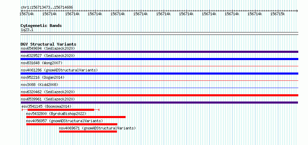Select the blue feature bar under nsv4061286
This screenshot has width=308, height=145.
click(159, 74)
